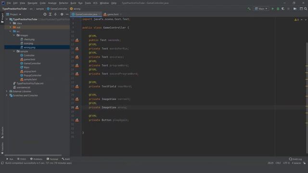Run Main with coverage
Screen dimensions: 308x173
(x=283, y=9)
